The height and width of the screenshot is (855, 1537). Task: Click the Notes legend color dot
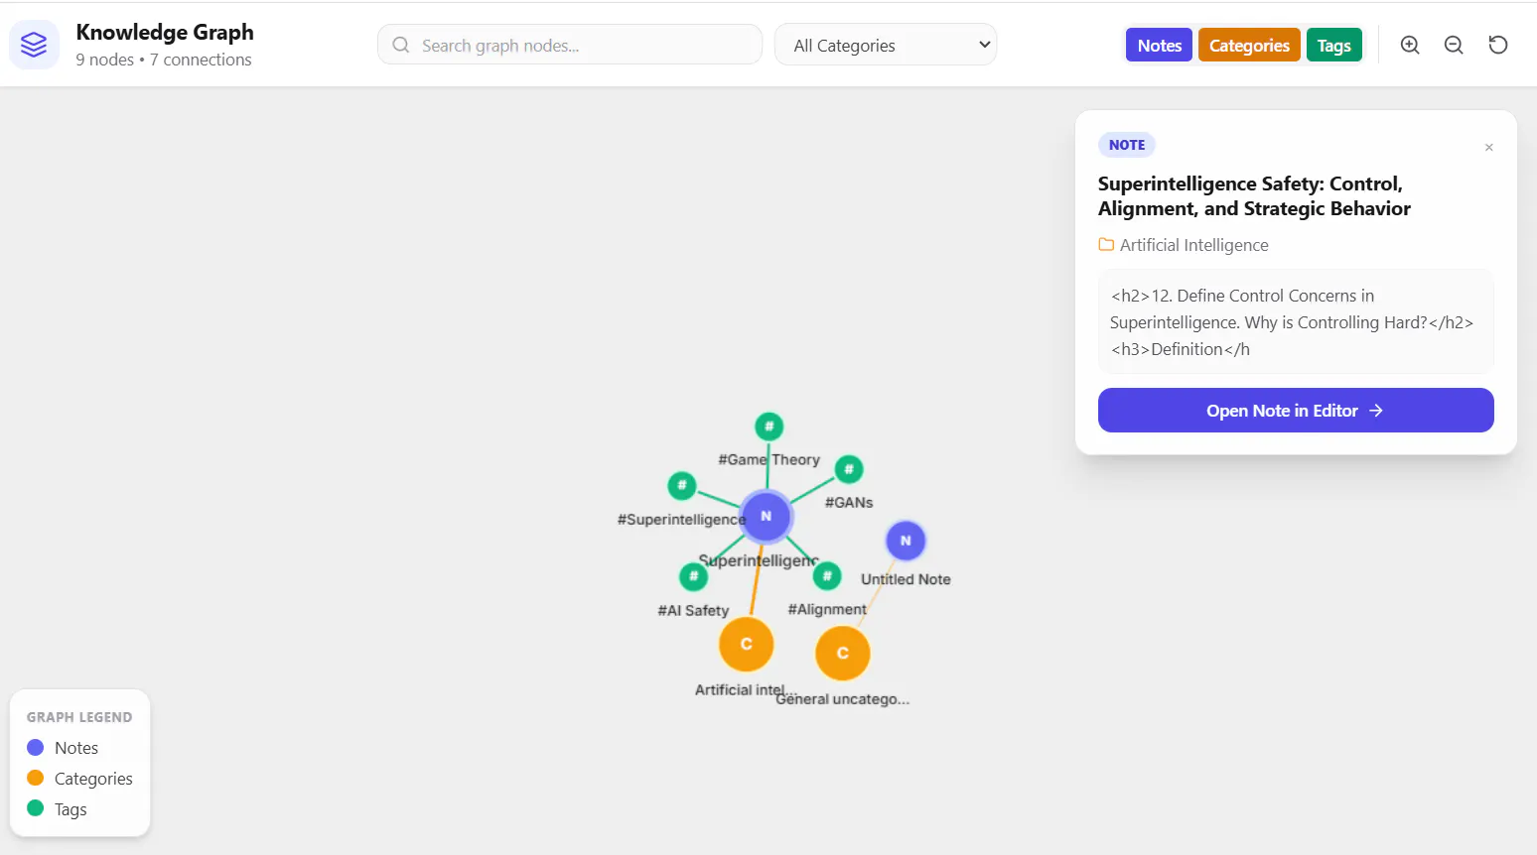36,748
